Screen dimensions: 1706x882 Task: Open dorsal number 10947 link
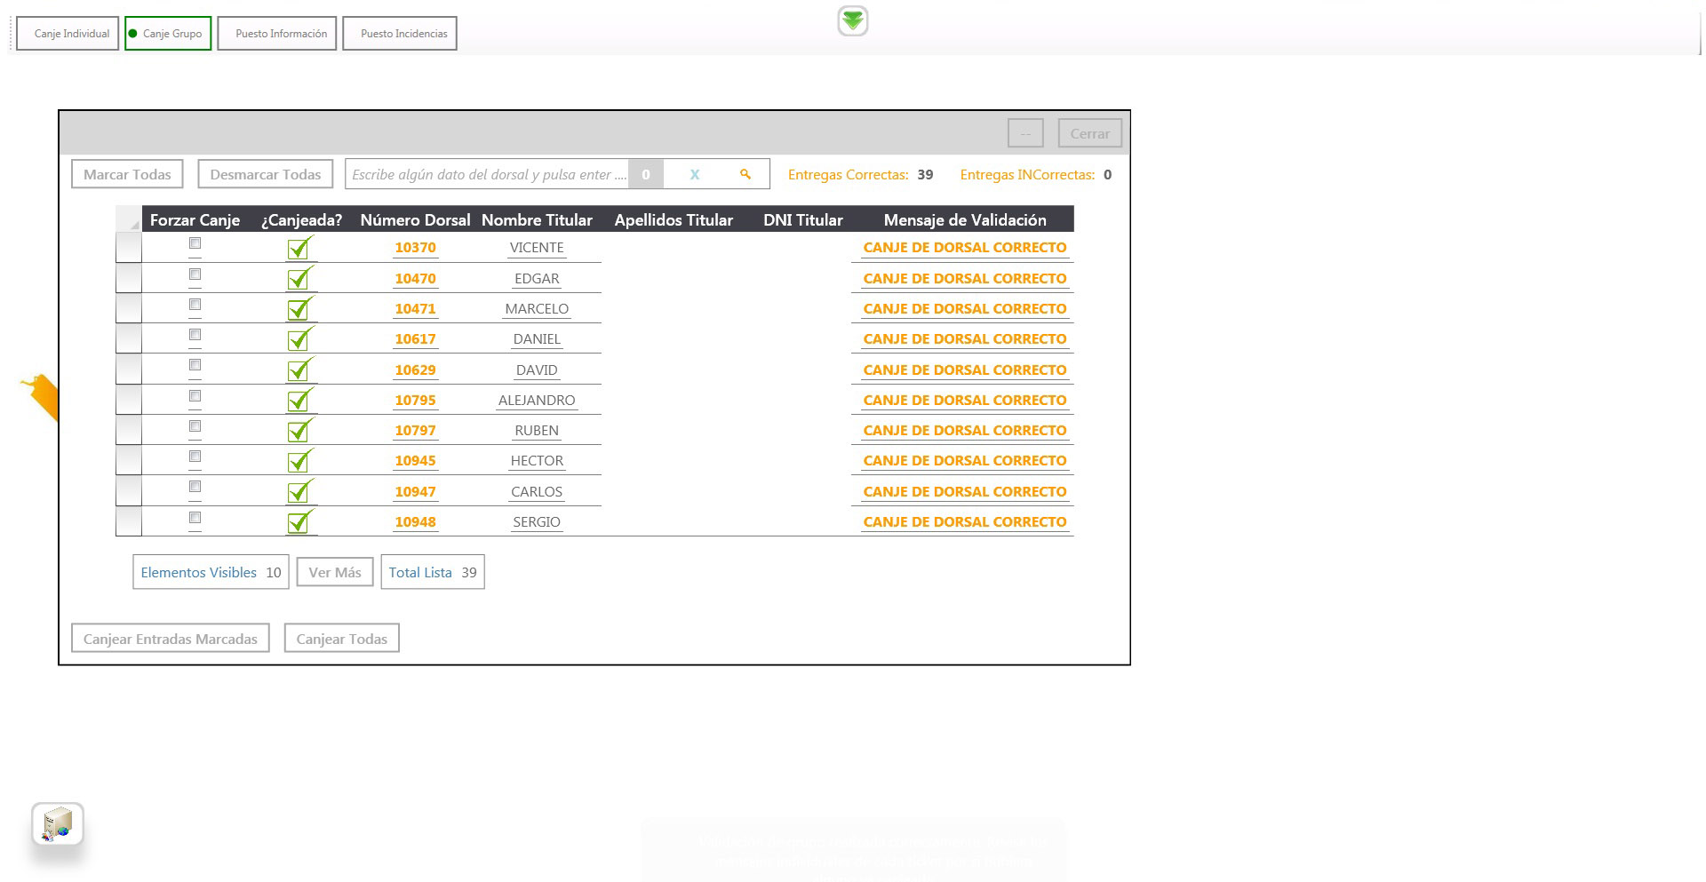point(415,492)
